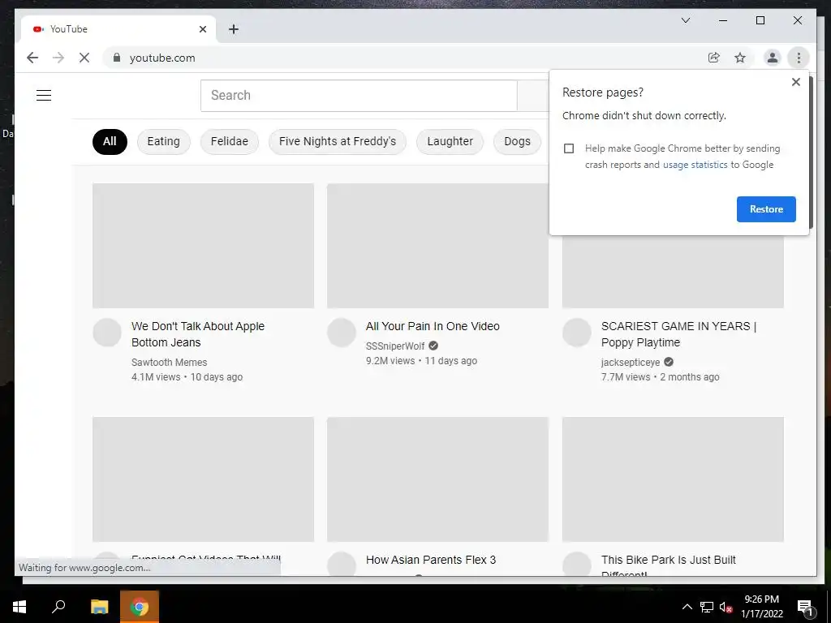Show hidden system tray icons

click(687, 607)
